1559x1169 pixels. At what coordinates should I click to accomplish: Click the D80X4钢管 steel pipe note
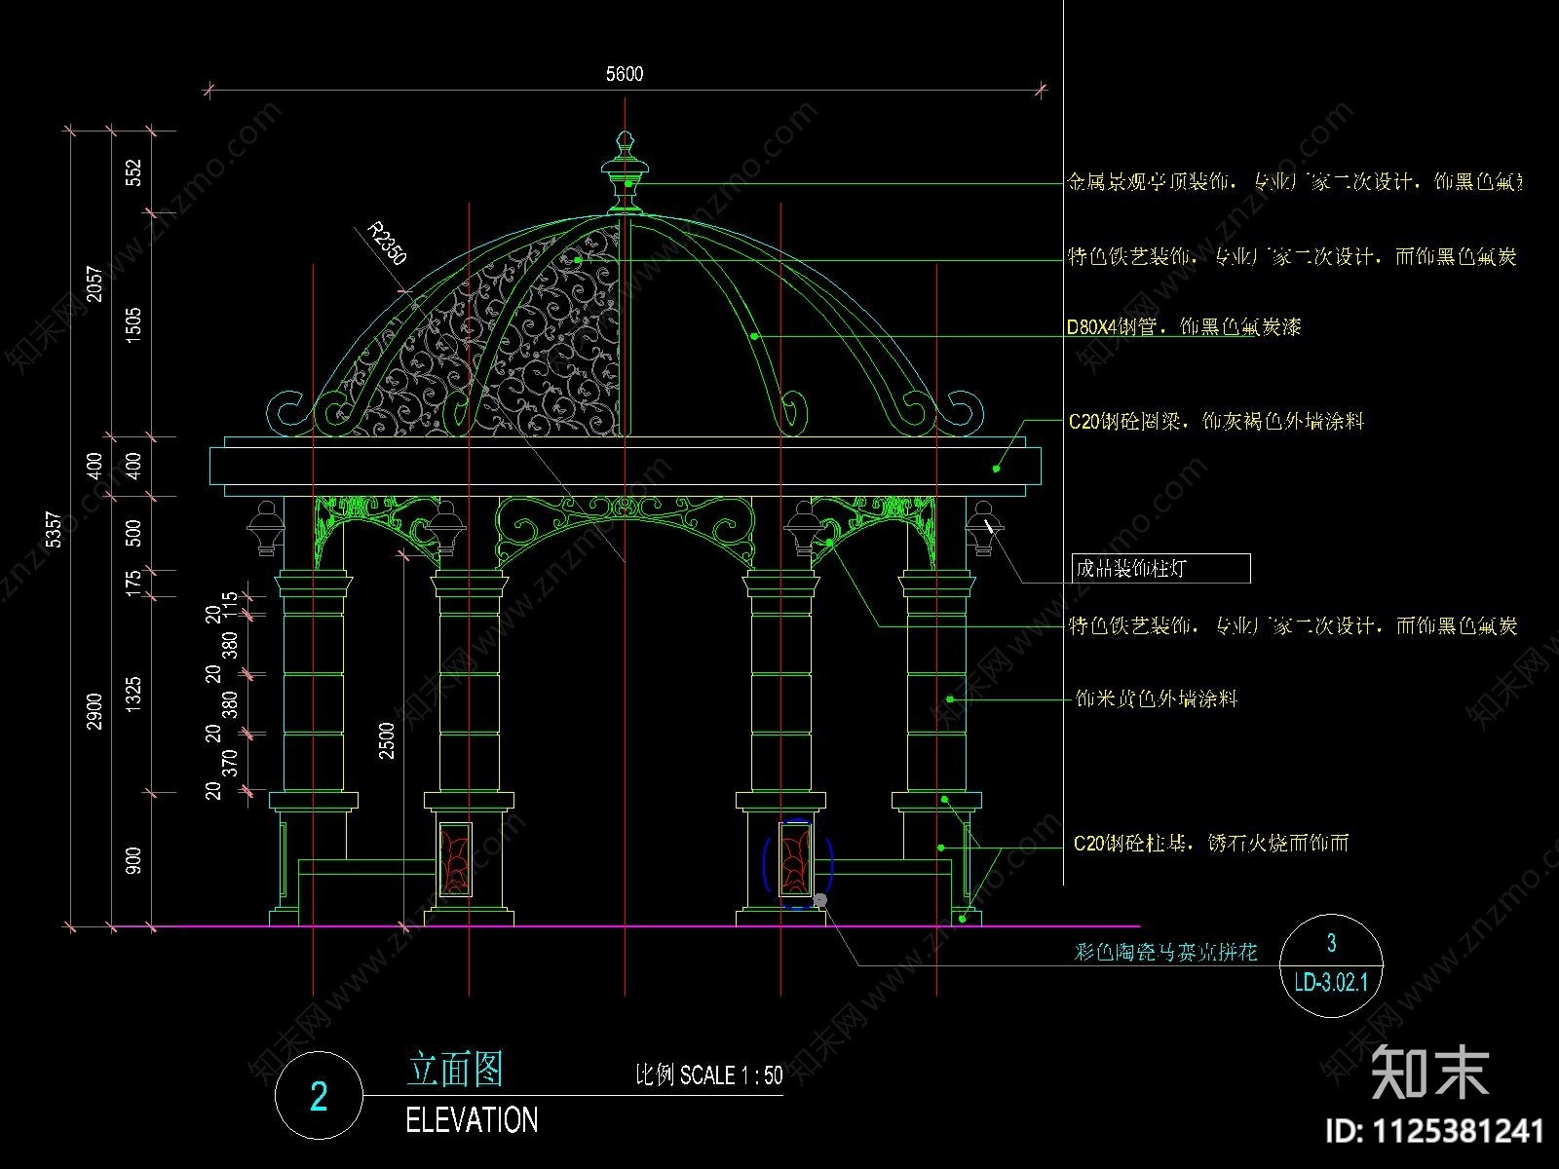point(1184,327)
